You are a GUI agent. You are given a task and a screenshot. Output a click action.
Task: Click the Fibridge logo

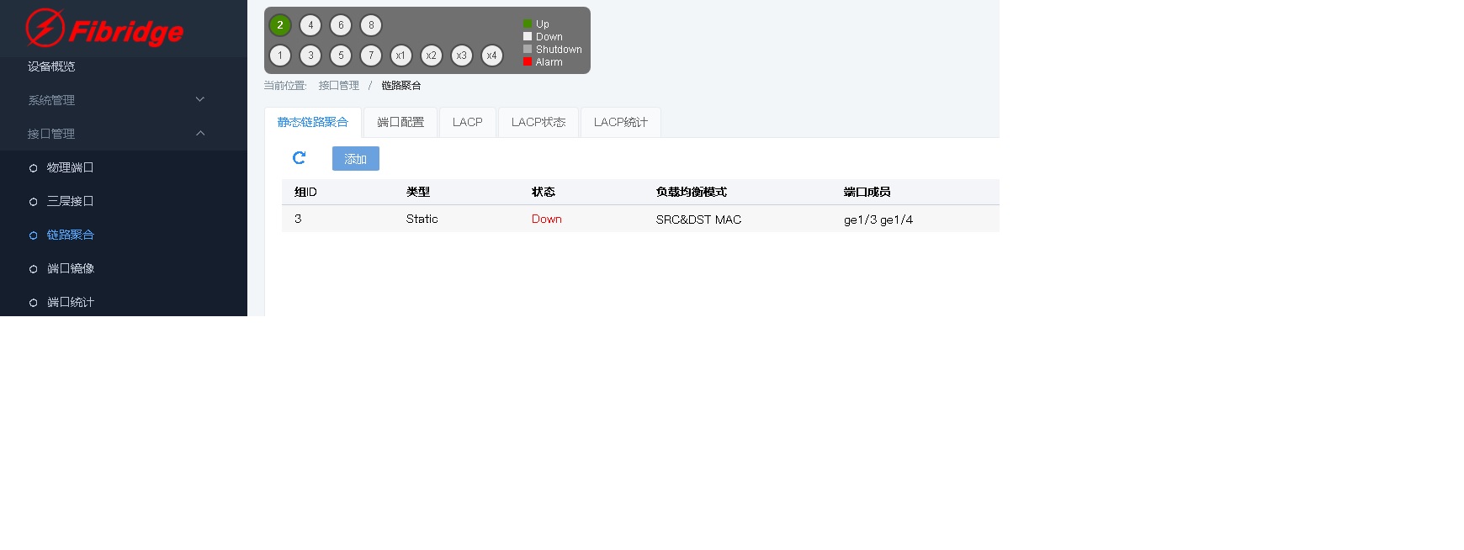105,29
